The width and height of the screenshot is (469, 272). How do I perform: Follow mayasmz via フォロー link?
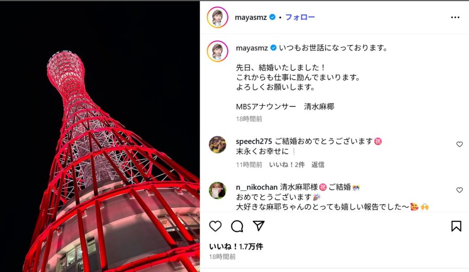tap(300, 17)
